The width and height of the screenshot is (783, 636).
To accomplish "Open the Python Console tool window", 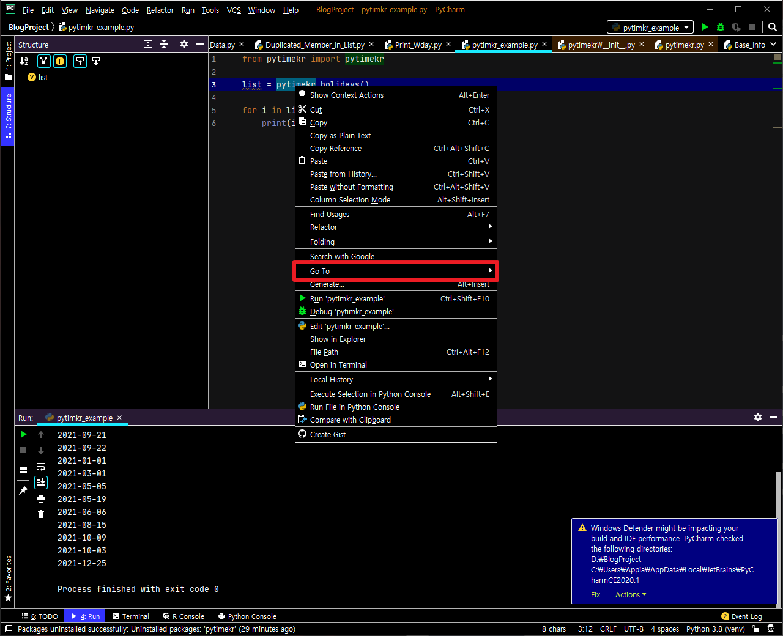I will click(x=248, y=616).
